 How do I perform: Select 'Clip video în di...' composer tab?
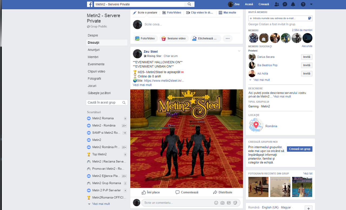(x=199, y=13)
